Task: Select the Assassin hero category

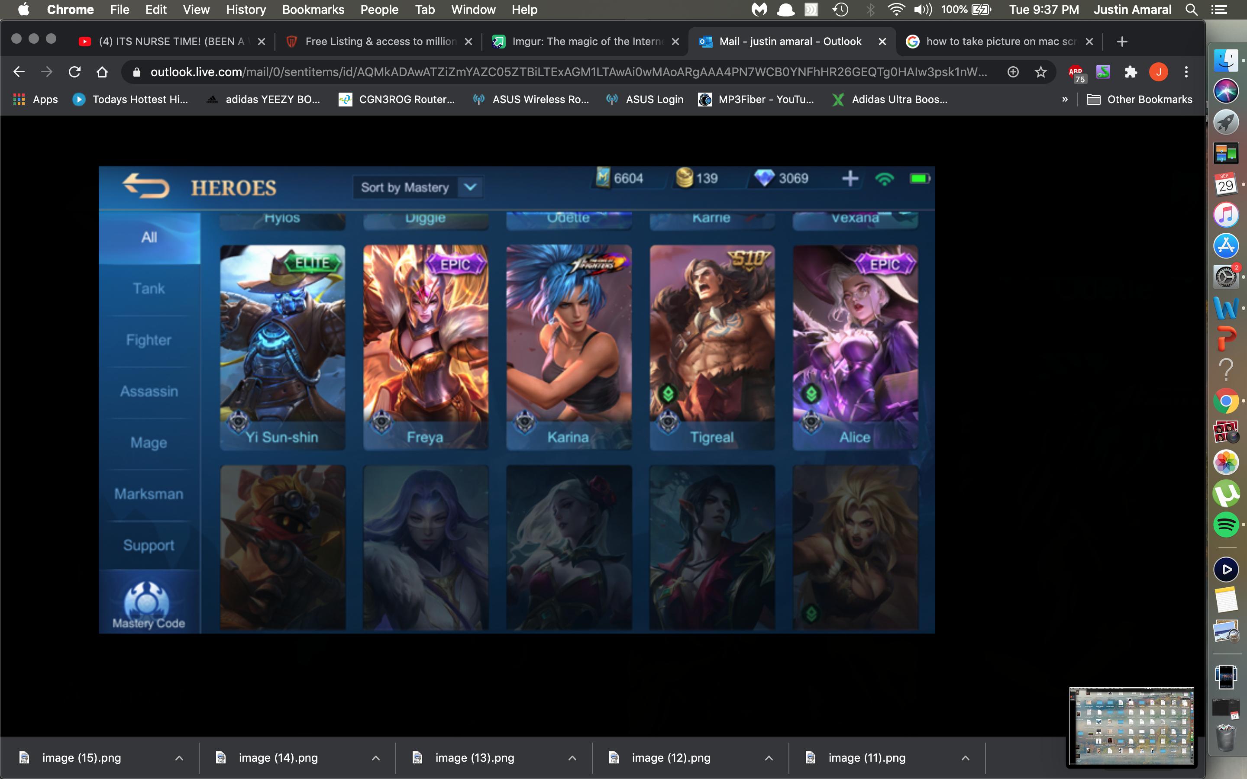Action: point(149,392)
